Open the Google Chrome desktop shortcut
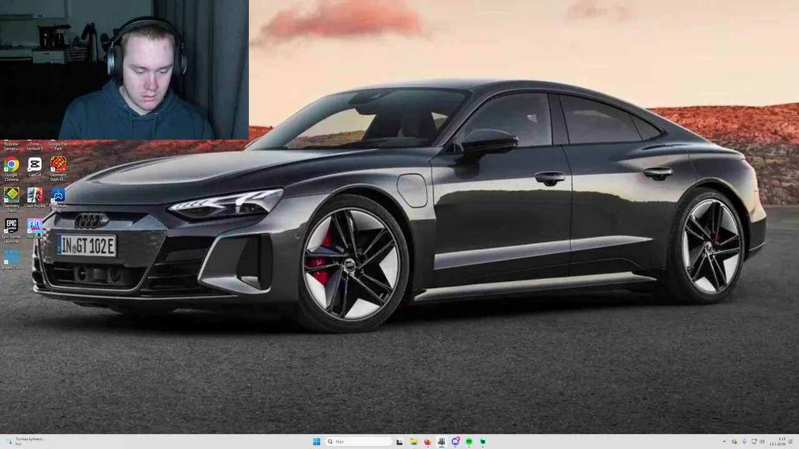 pyautogui.click(x=11, y=167)
